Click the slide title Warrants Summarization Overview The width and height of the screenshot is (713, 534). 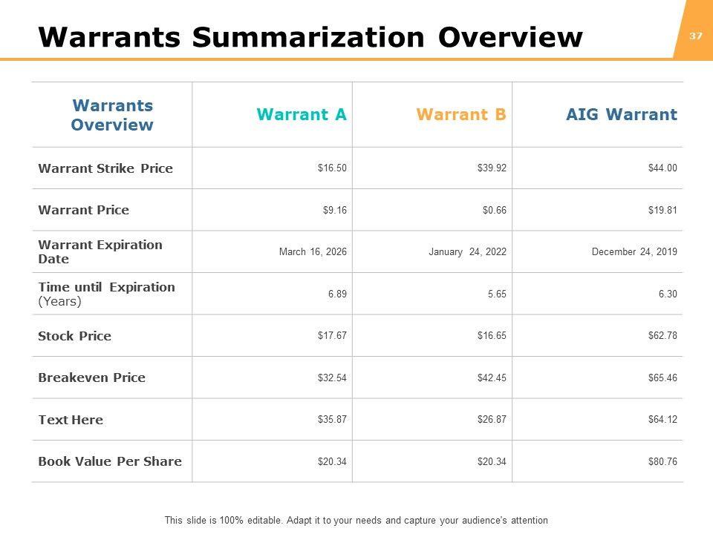coord(310,37)
